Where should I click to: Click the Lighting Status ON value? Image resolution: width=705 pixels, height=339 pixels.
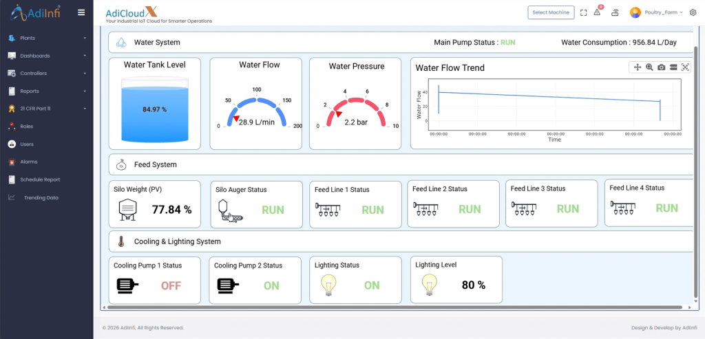click(x=372, y=285)
